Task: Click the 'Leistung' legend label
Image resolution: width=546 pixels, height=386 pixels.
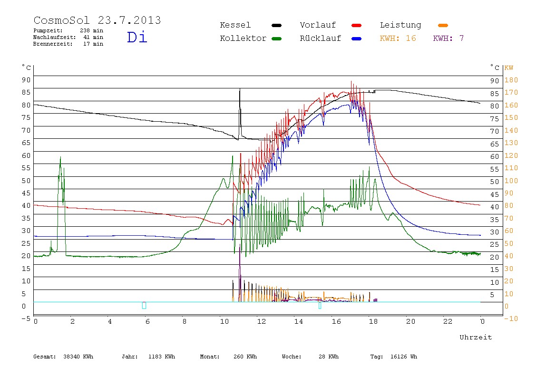Action: 400,25
